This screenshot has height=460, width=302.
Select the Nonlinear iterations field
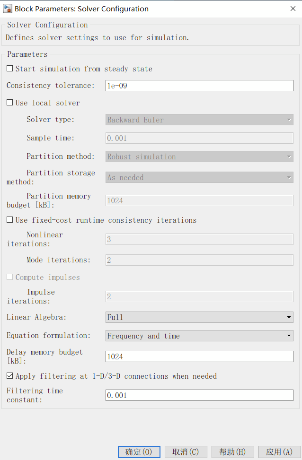[x=199, y=239]
